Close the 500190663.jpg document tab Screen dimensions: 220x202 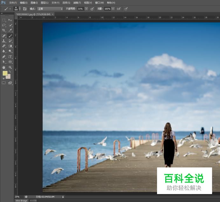(52, 14)
